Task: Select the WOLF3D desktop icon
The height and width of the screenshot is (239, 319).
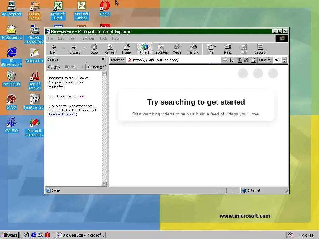Action: [x=11, y=125]
